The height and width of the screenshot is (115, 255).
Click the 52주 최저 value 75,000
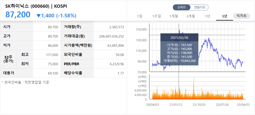pos(53,64)
